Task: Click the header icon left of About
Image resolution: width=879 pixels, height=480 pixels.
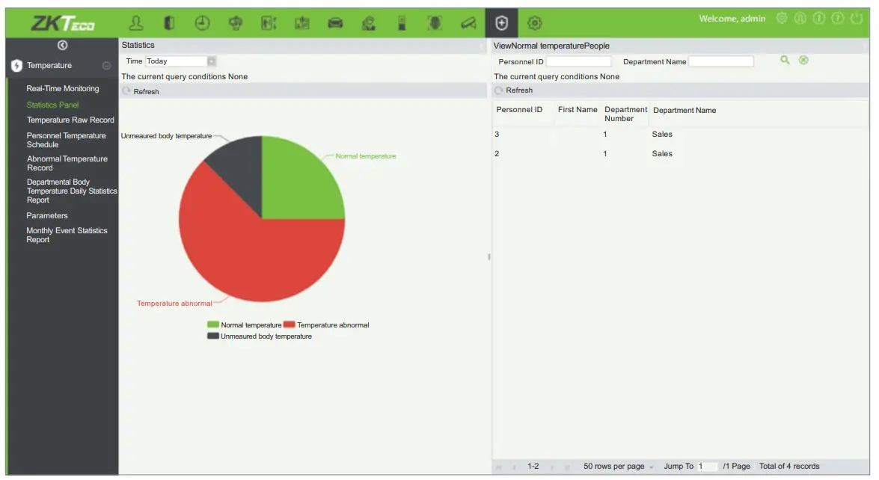Action: coord(800,19)
